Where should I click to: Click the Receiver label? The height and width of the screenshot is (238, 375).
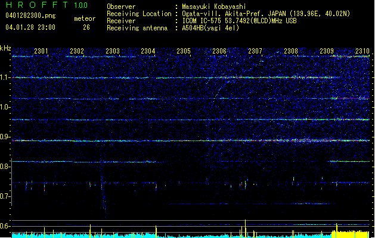(x=121, y=21)
